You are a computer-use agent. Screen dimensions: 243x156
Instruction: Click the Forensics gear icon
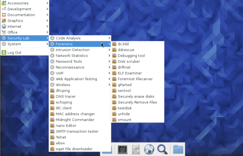click(52, 44)
